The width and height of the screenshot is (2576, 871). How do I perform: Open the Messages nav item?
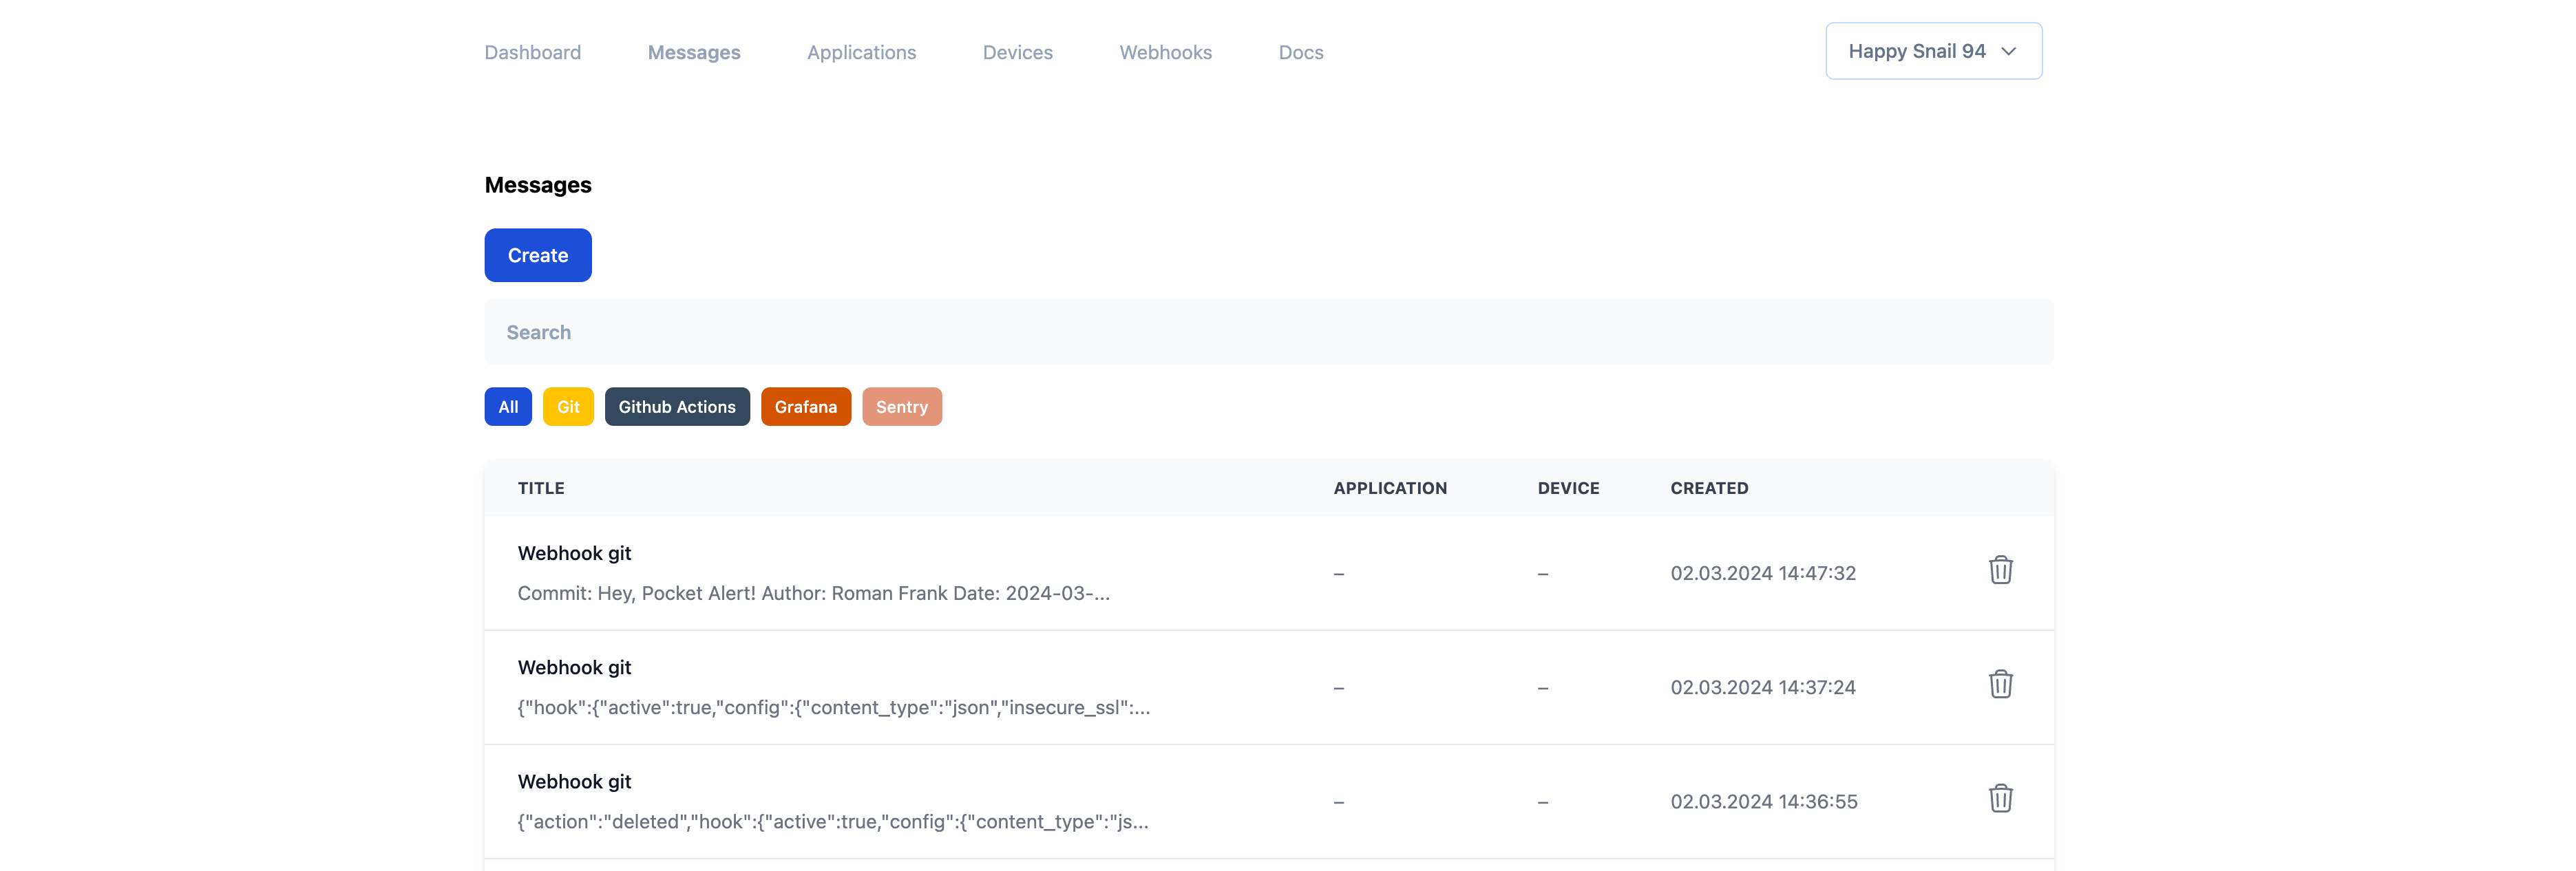[x=694, y=52]
